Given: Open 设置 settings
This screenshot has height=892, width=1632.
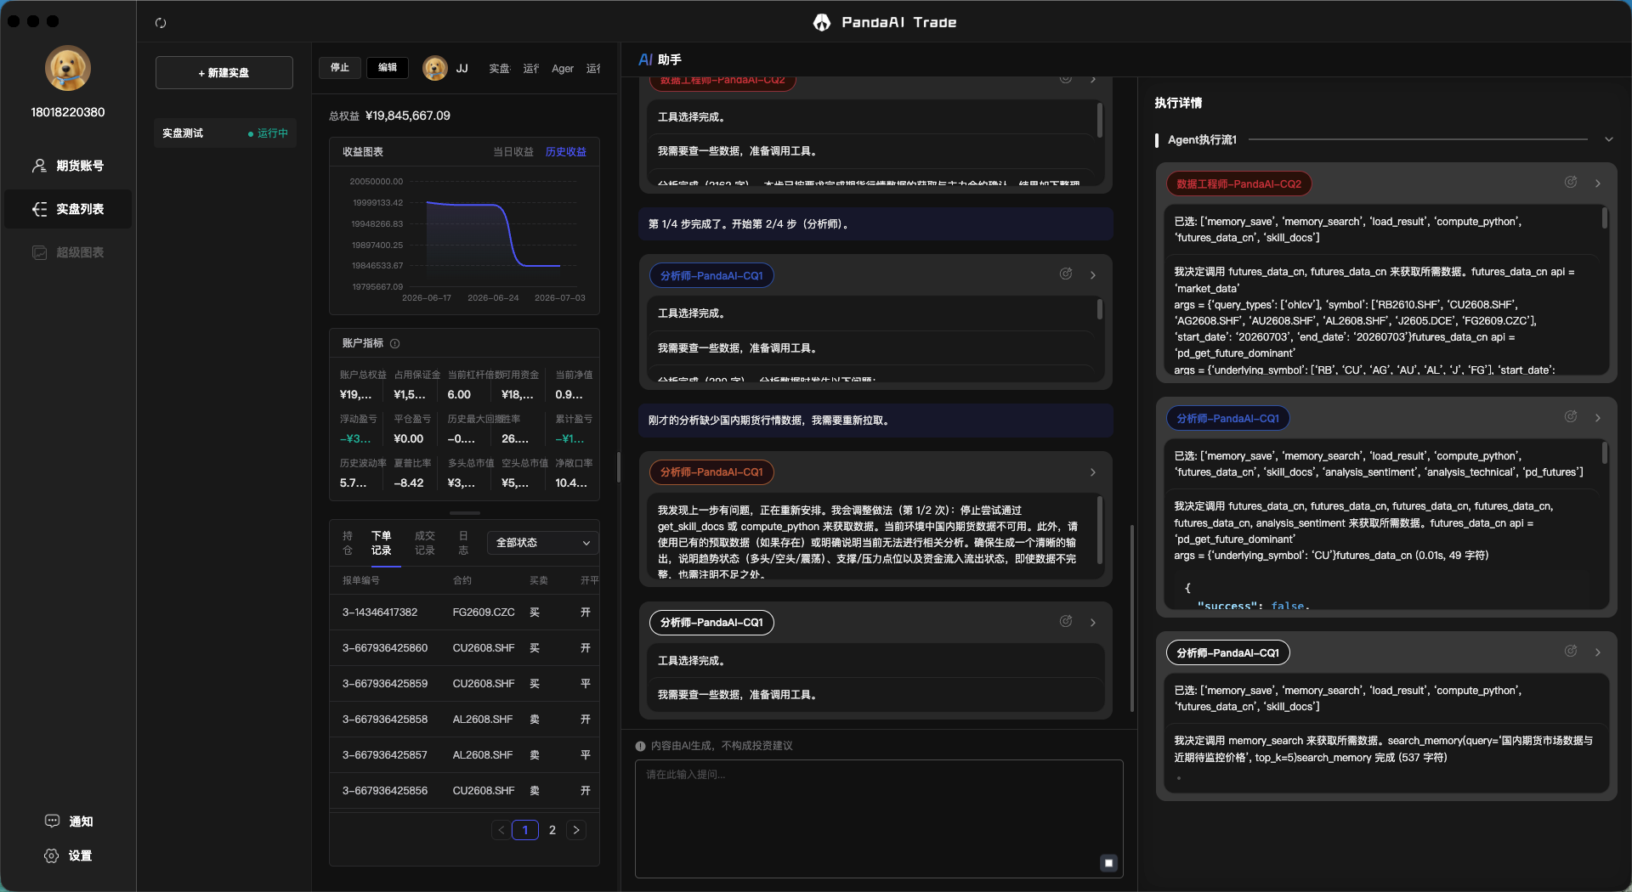Looking at the screenshot, I should tap(68, 855).
